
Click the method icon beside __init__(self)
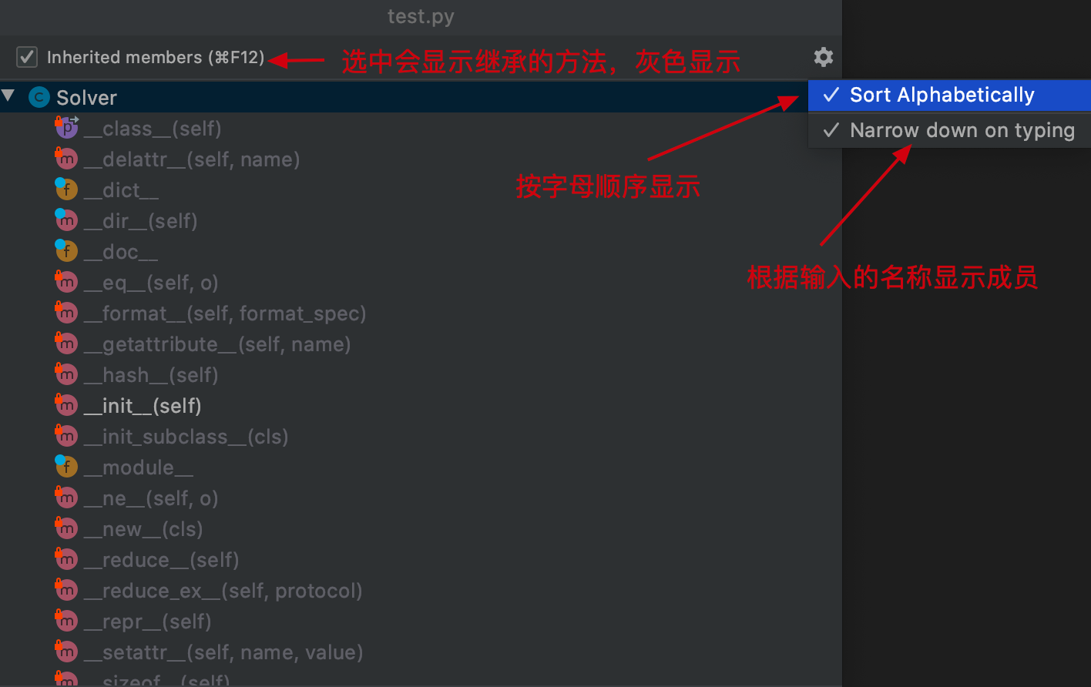point(67,405)
